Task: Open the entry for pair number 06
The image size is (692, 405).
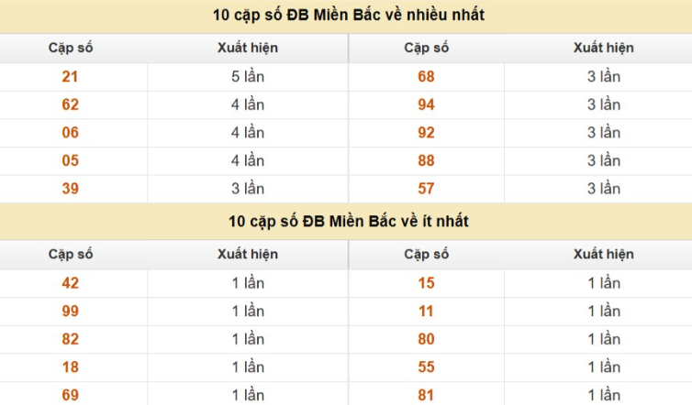Action: click(71, 133)
